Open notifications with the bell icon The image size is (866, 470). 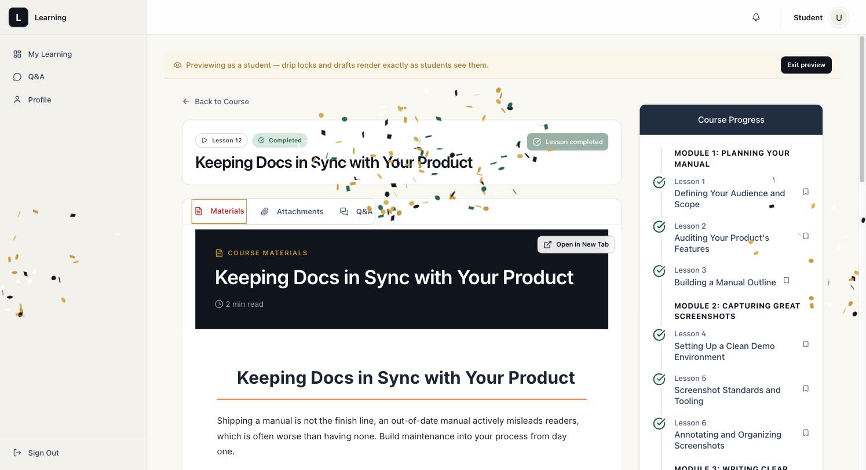[x=756, y=17]
